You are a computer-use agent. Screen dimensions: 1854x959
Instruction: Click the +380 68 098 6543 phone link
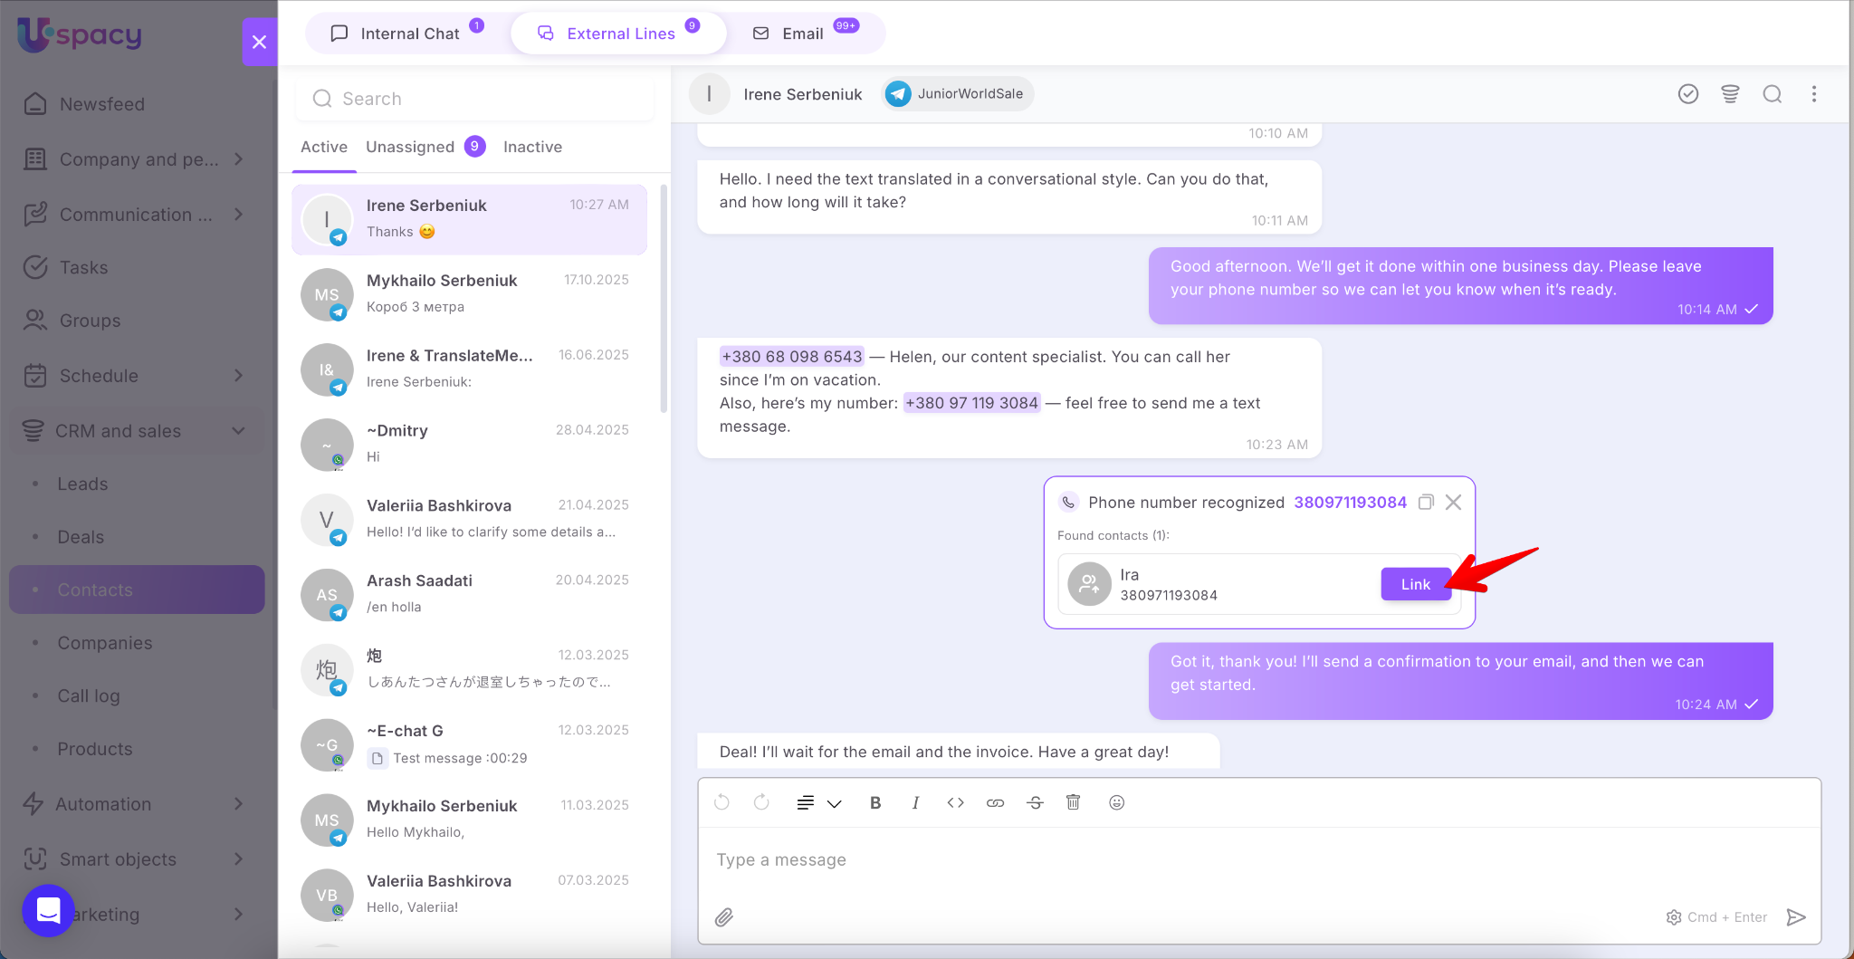[x=791, y=357]
